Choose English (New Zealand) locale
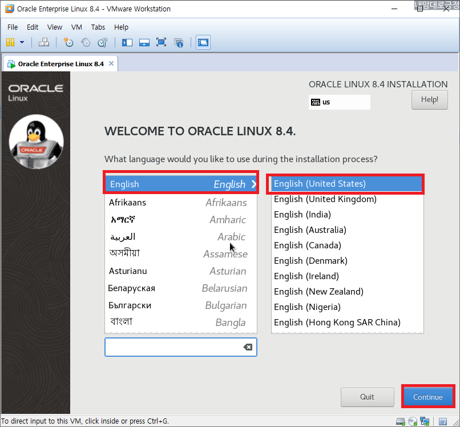The height and width of the screenshot is (427, 460). pos(348,291)
